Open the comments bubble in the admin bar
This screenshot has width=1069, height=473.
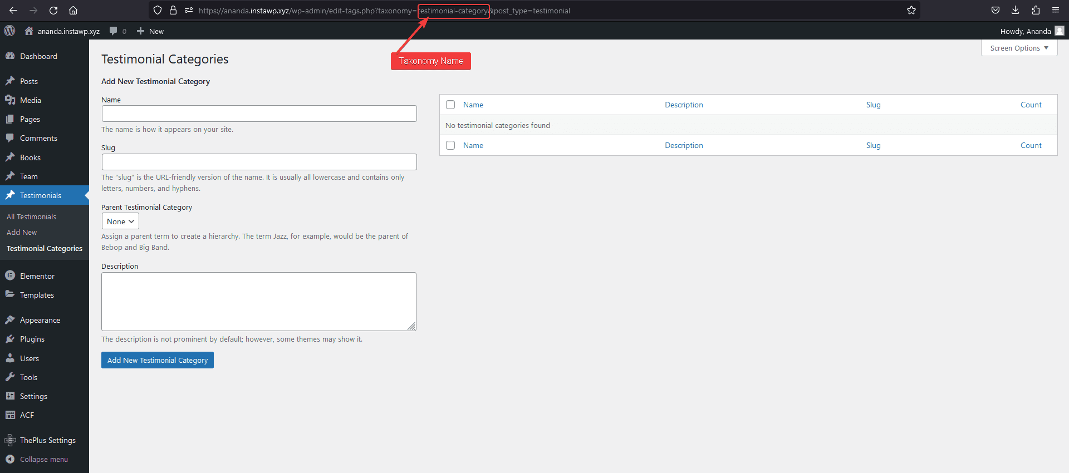(x=114, y=31)
